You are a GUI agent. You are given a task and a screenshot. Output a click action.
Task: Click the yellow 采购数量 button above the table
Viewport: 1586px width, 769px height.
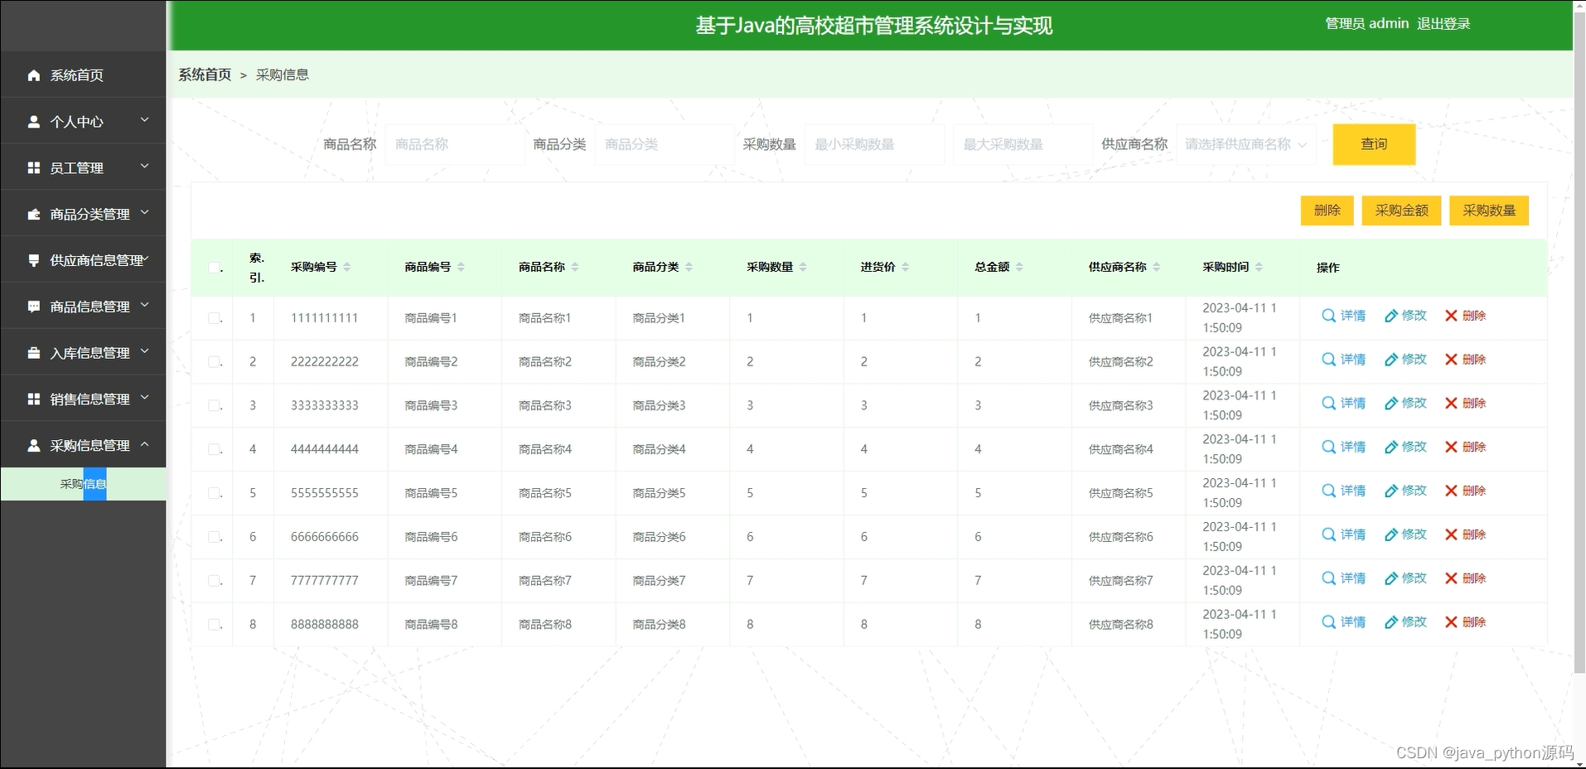[1489, 210]
